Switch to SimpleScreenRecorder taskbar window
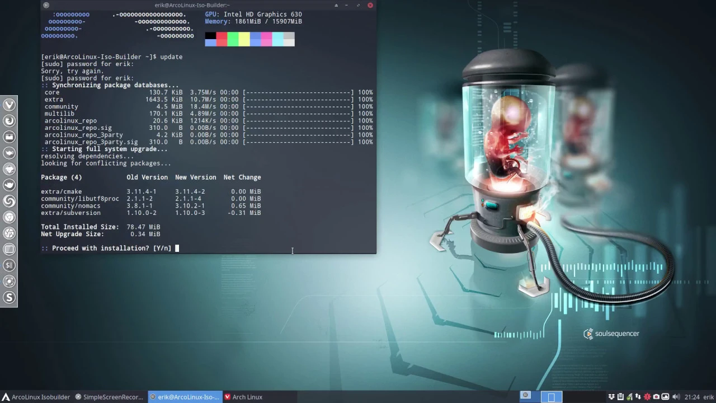 coord(110,397)
